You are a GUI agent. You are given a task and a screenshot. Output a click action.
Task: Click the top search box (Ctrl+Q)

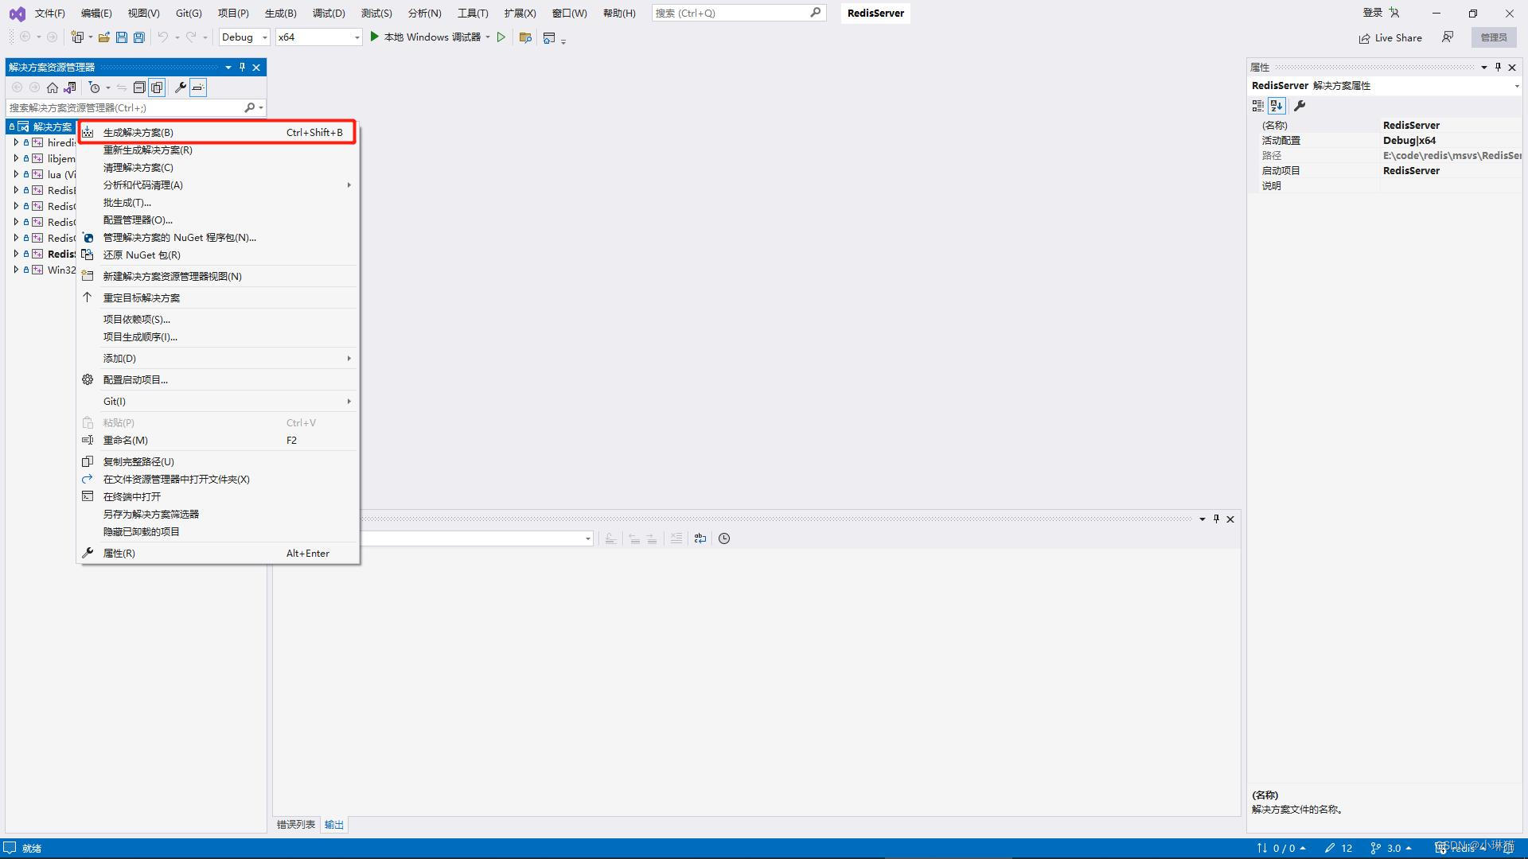click(x=728, y=14)
